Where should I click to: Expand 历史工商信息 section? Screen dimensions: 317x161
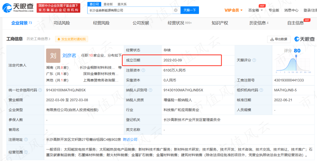[39, 39]
